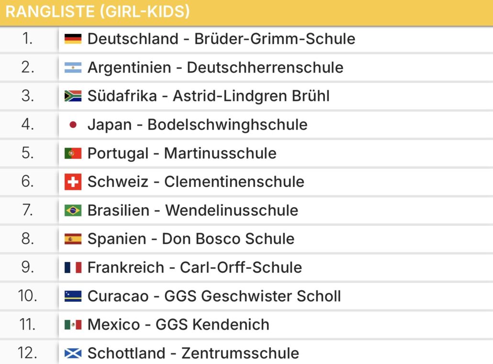Click the Curacao flag icon
This screenshot has height=364, width=493.
pyautogui.click(x=73, y=296)
